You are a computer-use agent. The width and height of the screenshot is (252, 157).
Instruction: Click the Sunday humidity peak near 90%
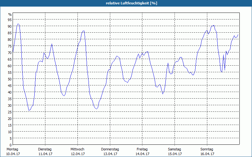(214, 25)
